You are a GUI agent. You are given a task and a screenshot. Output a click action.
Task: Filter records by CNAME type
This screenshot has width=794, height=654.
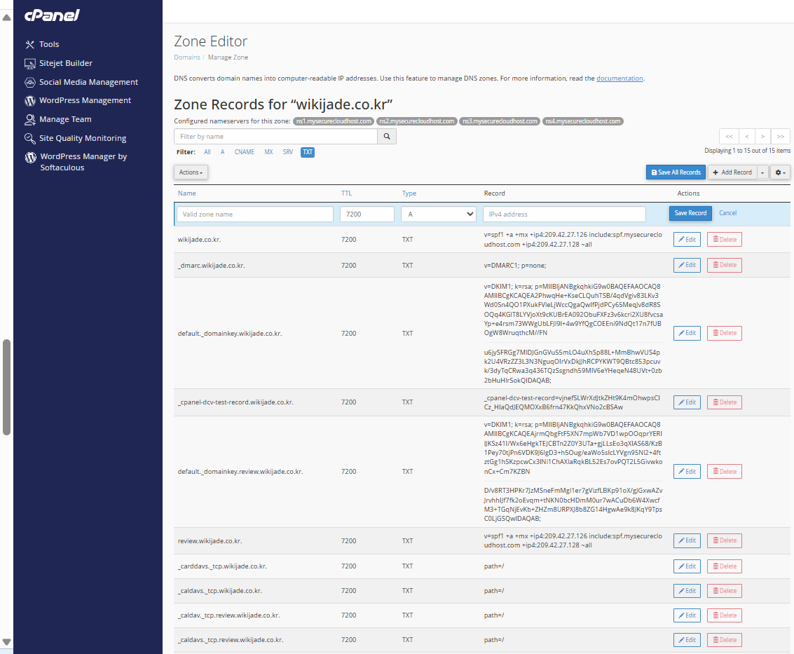[245, 152]
